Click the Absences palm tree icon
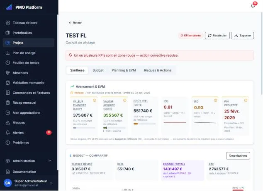The image size is (263, 191). tap(8, 73)
